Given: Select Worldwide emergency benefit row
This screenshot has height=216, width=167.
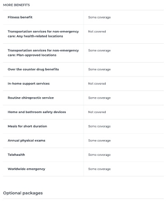Looking at the screenshot, I should pyautogui.click(x=83, y=169).
